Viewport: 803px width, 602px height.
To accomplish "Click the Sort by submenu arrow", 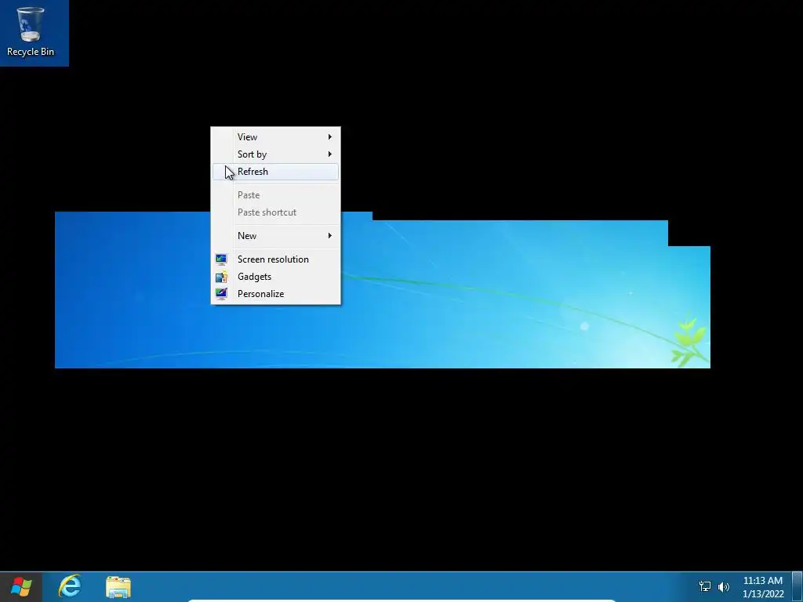I will click(330, 154).
